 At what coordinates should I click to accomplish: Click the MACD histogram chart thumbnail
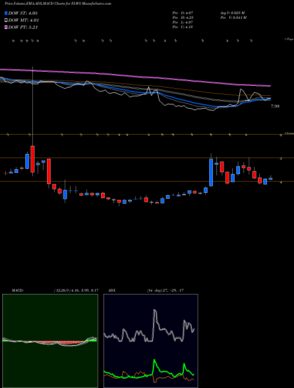[50, 341]
